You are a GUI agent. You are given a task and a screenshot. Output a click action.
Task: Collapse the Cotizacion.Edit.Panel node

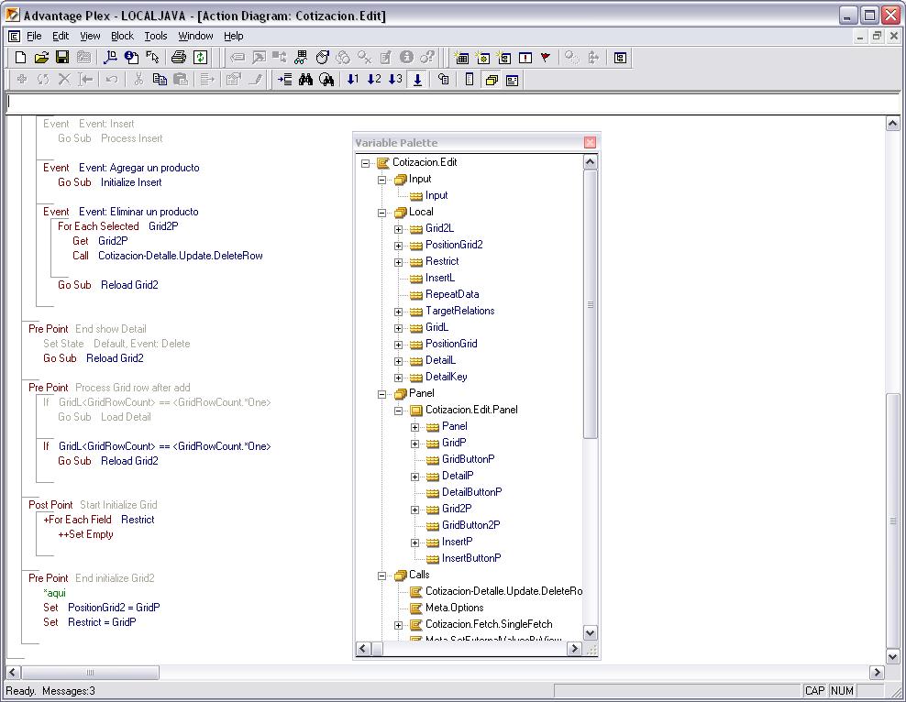pyautogui.click(x=398, y=411)
